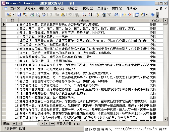169x132 pixels.
Task: Click cell starting 我担心，你的沉默
Action: [x=84, y=61]
